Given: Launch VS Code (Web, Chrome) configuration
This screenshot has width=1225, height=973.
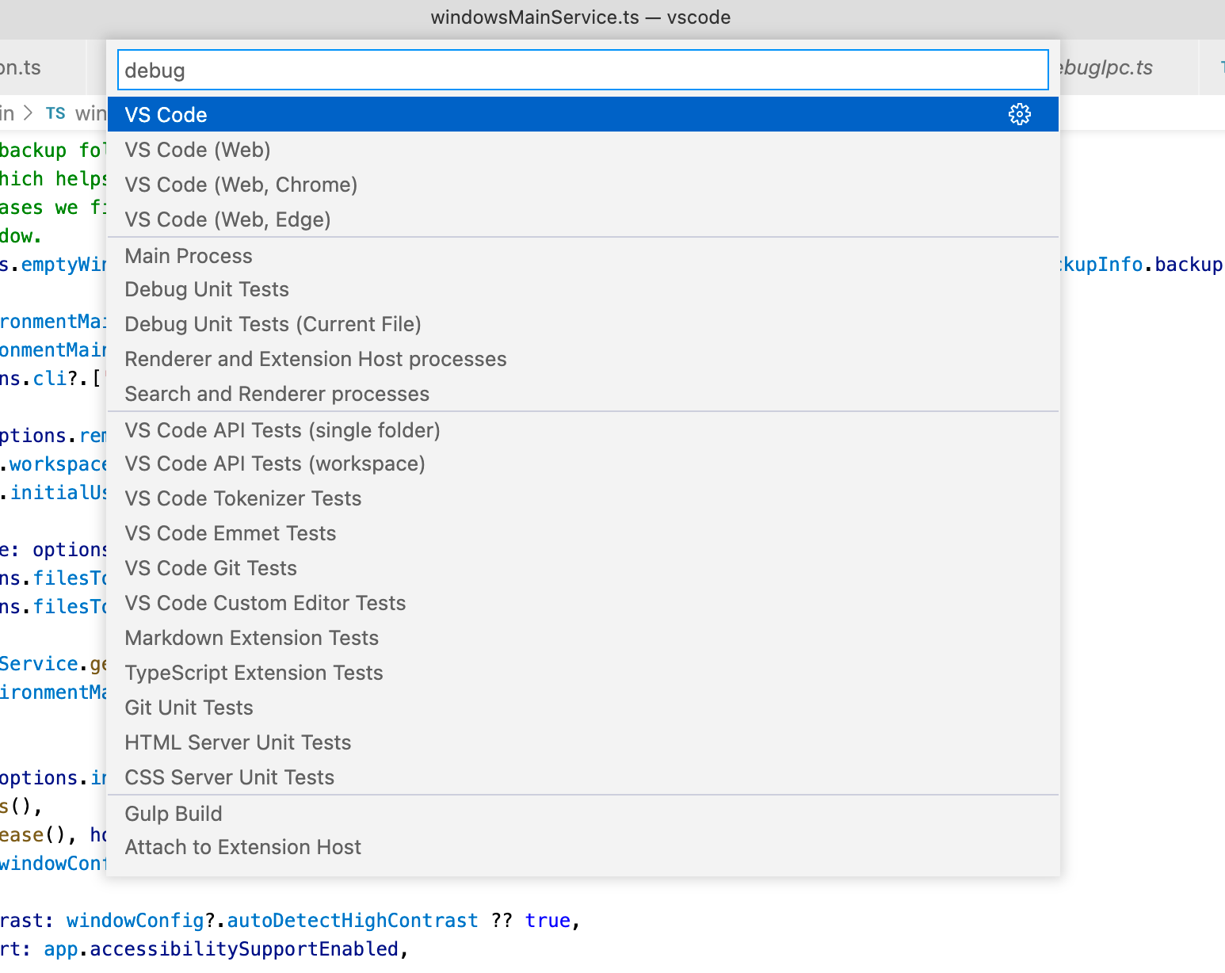Looking at the screenshot, I should 241,184.
